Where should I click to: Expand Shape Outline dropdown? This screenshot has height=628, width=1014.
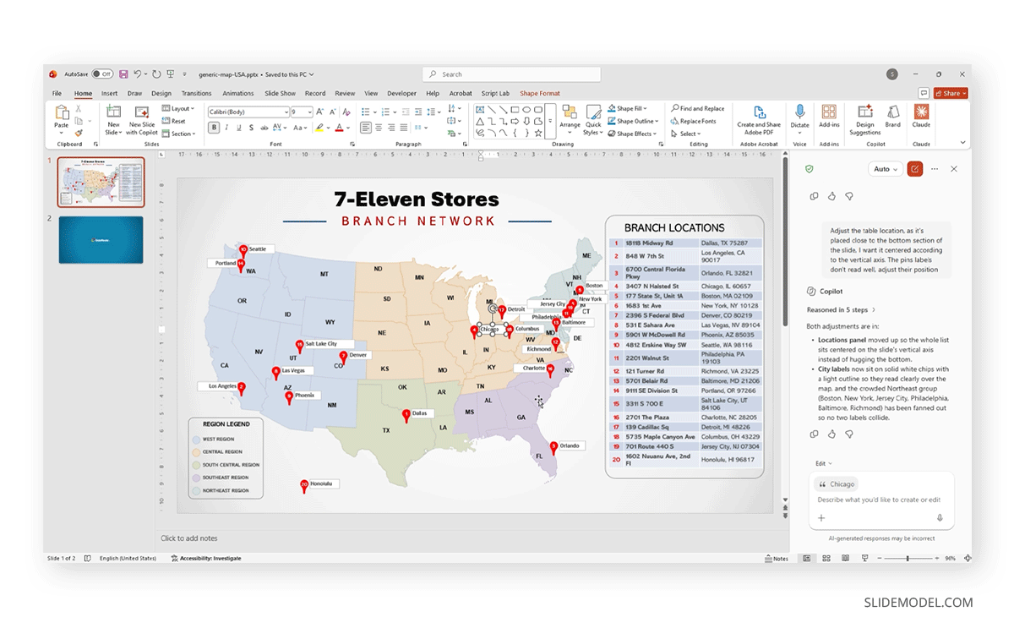[x=631, y=121]
